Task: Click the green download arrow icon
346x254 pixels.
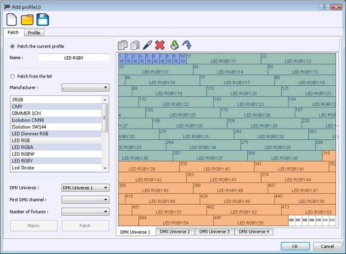Action: pos(174,45)
